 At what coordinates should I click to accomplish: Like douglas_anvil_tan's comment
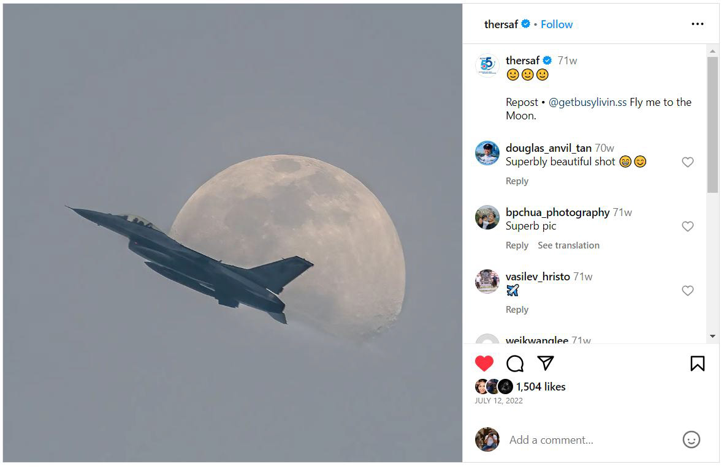point(688,162)
